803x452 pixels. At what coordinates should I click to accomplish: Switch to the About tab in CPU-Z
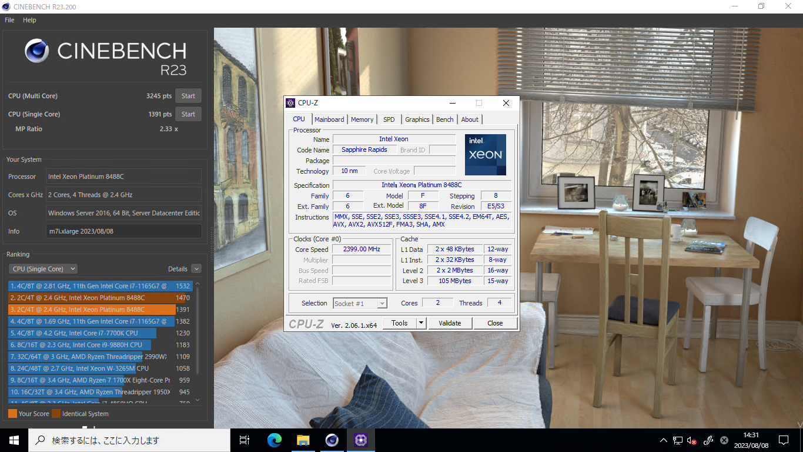tap(470, 119)
